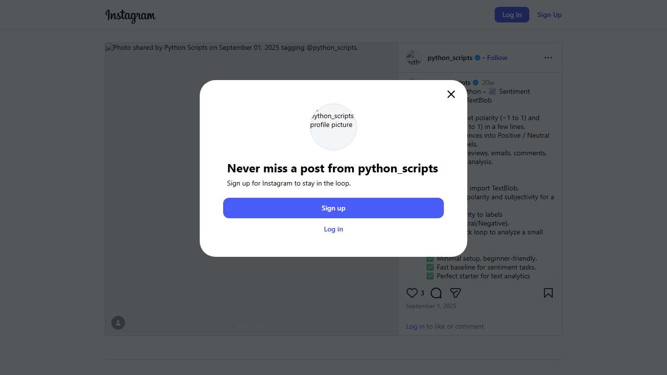Click the small avatar beside python_scripts username
The image size is (667, 375).
(x=414, y=58)
